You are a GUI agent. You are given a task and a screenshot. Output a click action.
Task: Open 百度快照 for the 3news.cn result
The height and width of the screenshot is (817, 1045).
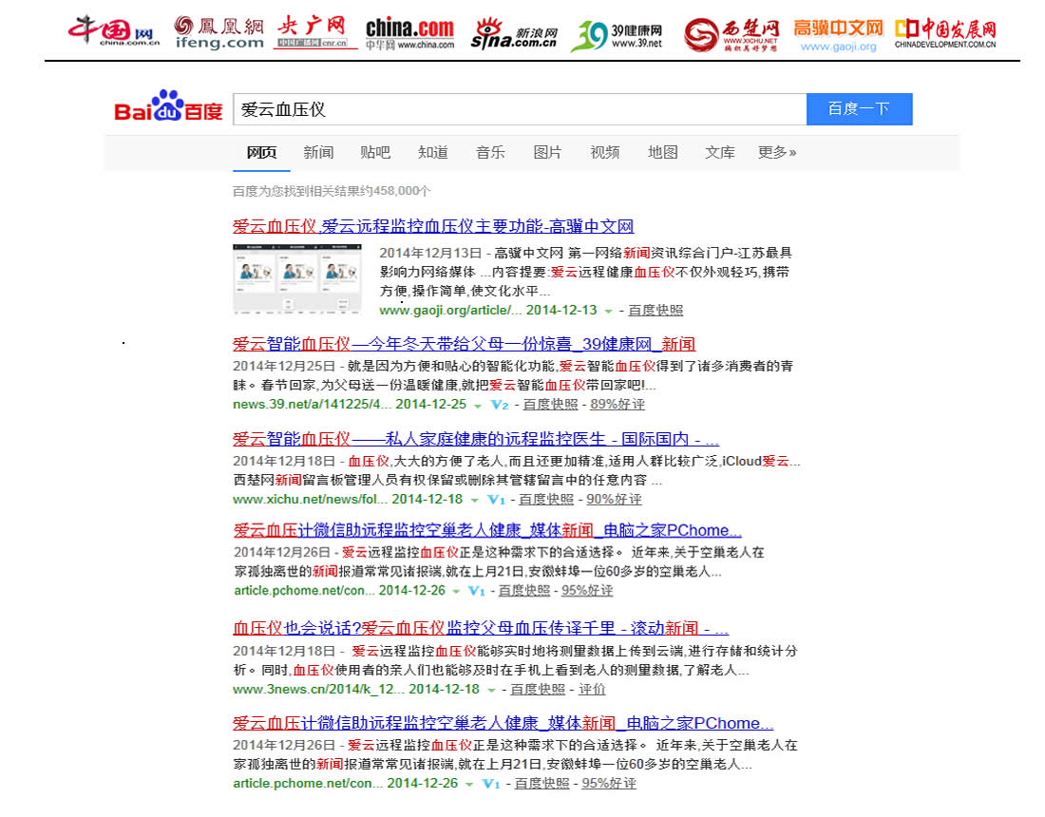click(538, 690)
